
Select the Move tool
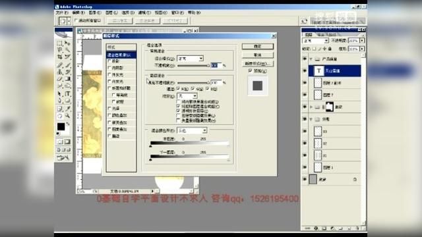tap(67, 43)
